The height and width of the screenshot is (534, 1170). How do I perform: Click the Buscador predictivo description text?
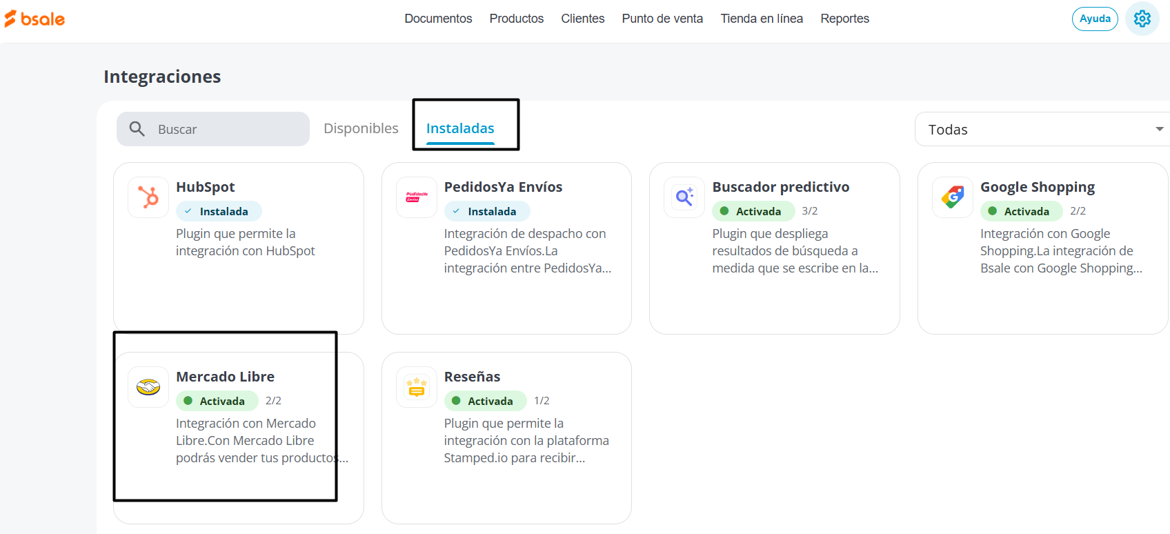[795, 251]
